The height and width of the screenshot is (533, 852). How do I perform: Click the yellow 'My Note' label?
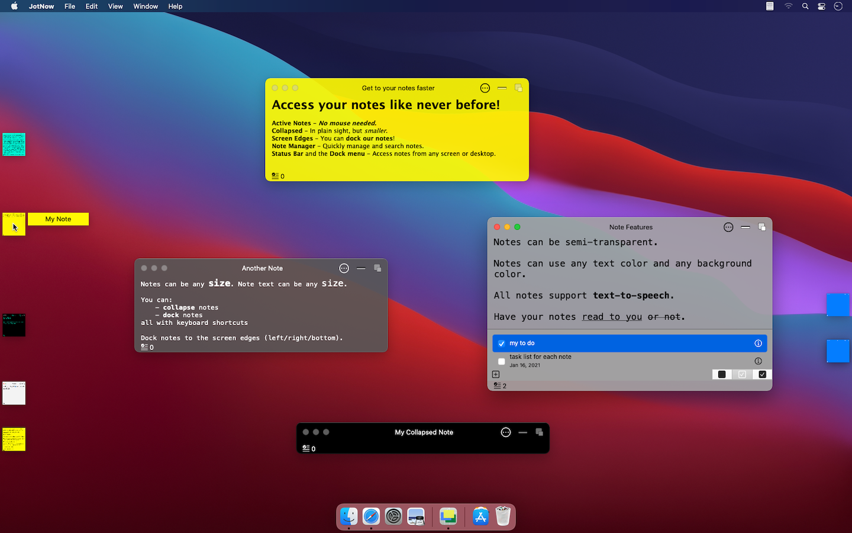click(x=58, y=219)
